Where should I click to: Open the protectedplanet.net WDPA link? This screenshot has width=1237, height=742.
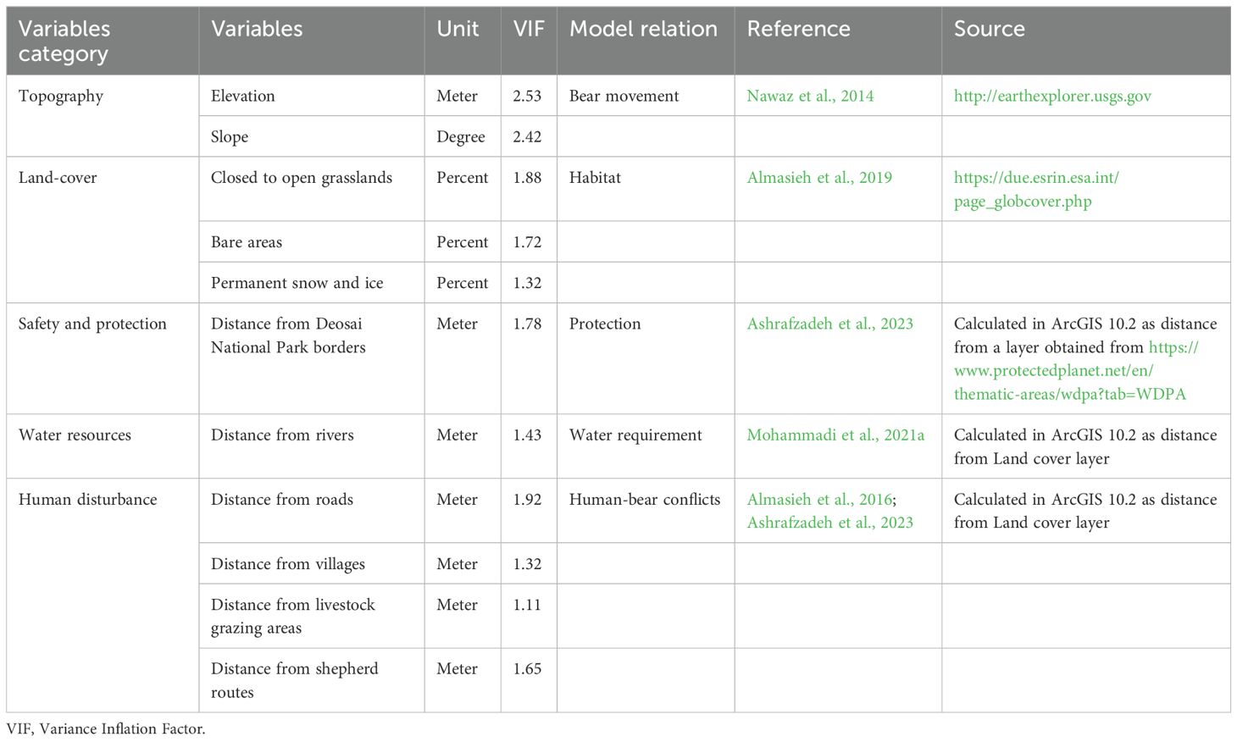coord(1069,371)
